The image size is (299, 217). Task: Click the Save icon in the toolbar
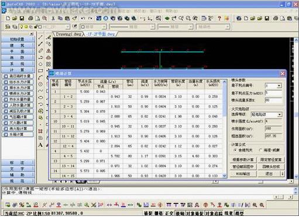pos(22,18)
